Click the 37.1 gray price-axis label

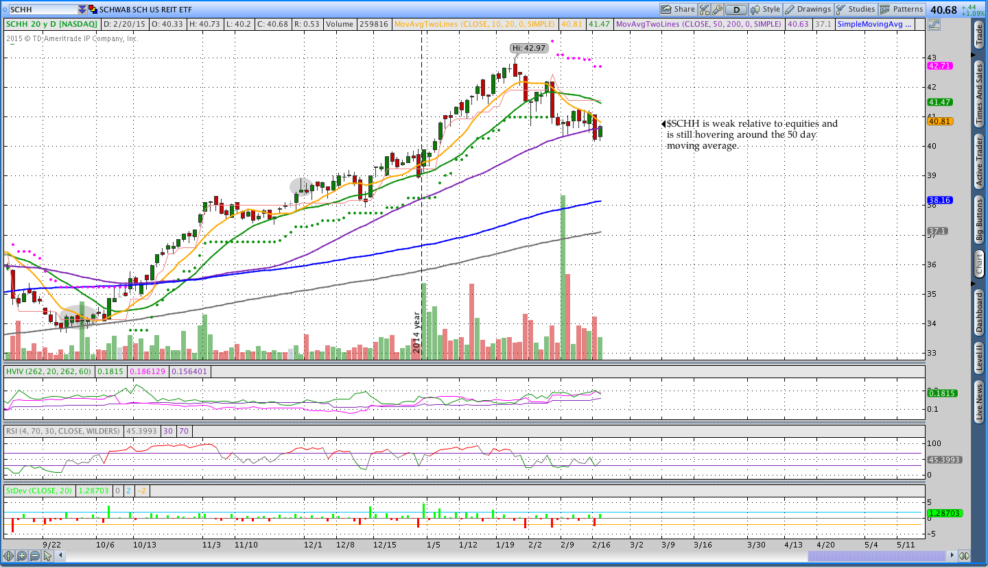[x=937, y=231]
